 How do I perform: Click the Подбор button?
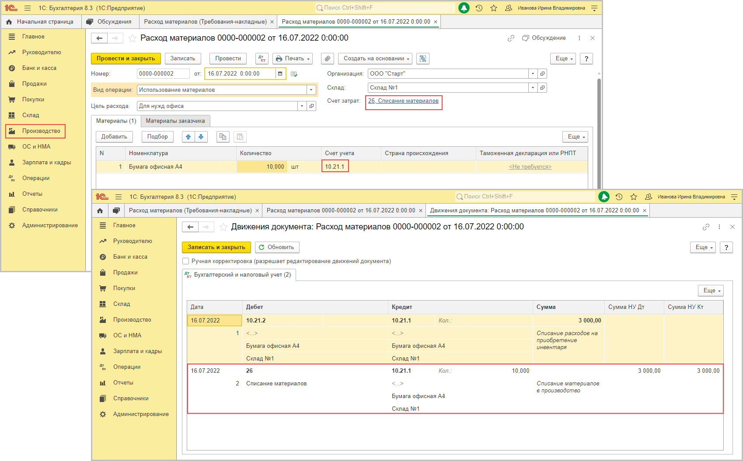click(157, 137)
